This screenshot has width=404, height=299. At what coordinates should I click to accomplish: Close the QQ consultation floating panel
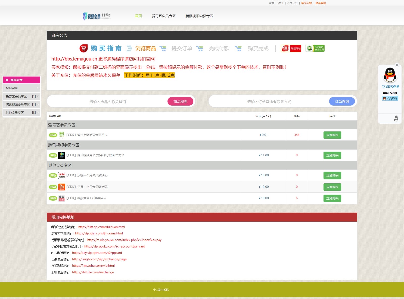397,65
